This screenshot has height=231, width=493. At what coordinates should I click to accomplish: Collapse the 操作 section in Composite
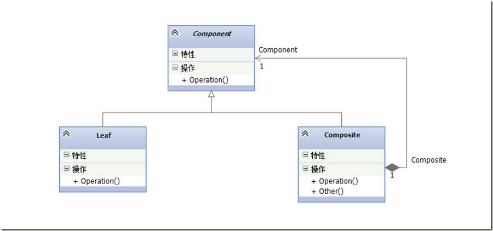(x=305, y=169)
